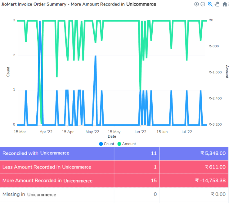The width and height of the screenshot is (229, 207).
Task: Toggle the Amount series in legend
Action: 127,144
